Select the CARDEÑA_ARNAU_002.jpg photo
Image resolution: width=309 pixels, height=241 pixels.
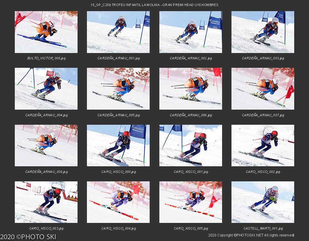pyautogui.click(x=191, y=32)
